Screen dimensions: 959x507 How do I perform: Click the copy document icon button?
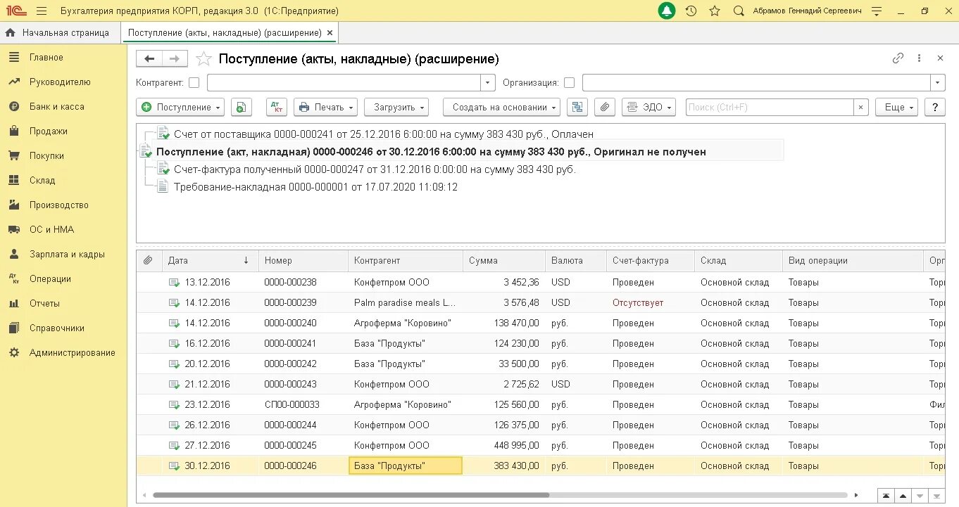(241, 107)
